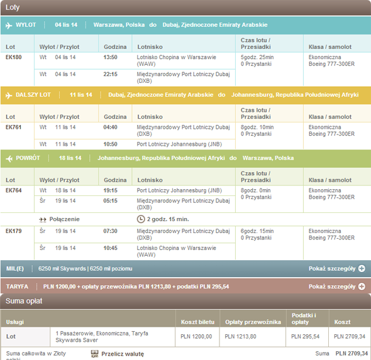Open the Przelicz walutę currency link
This screenshot has width=371, height=360.
pos(123,354)
